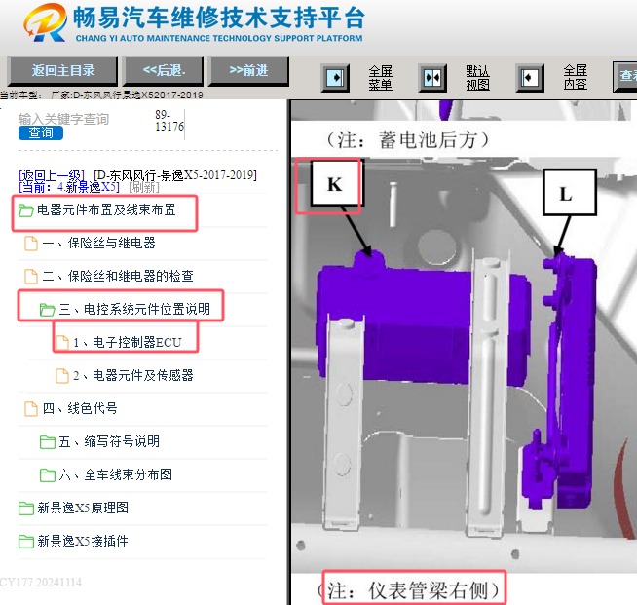The height and width of the screenshot is (605, 637).
Task: Open the 2、电器元件及传感器 page
Action: (133, 375)
